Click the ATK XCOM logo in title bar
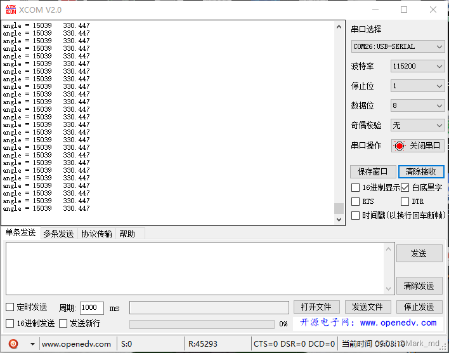The image size is (449, 353). (11, 10)
